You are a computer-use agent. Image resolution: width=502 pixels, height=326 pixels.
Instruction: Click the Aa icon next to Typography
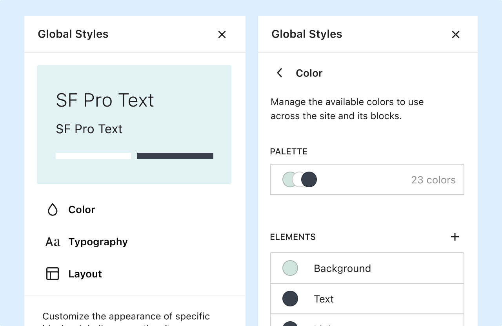coord(53,242)
